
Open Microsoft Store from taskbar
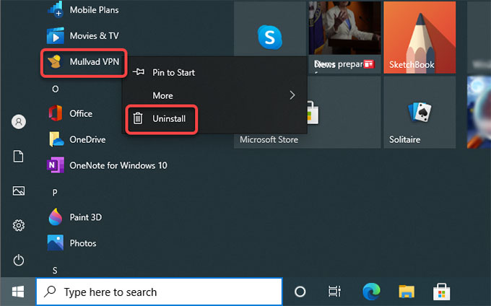click(441, 292)
